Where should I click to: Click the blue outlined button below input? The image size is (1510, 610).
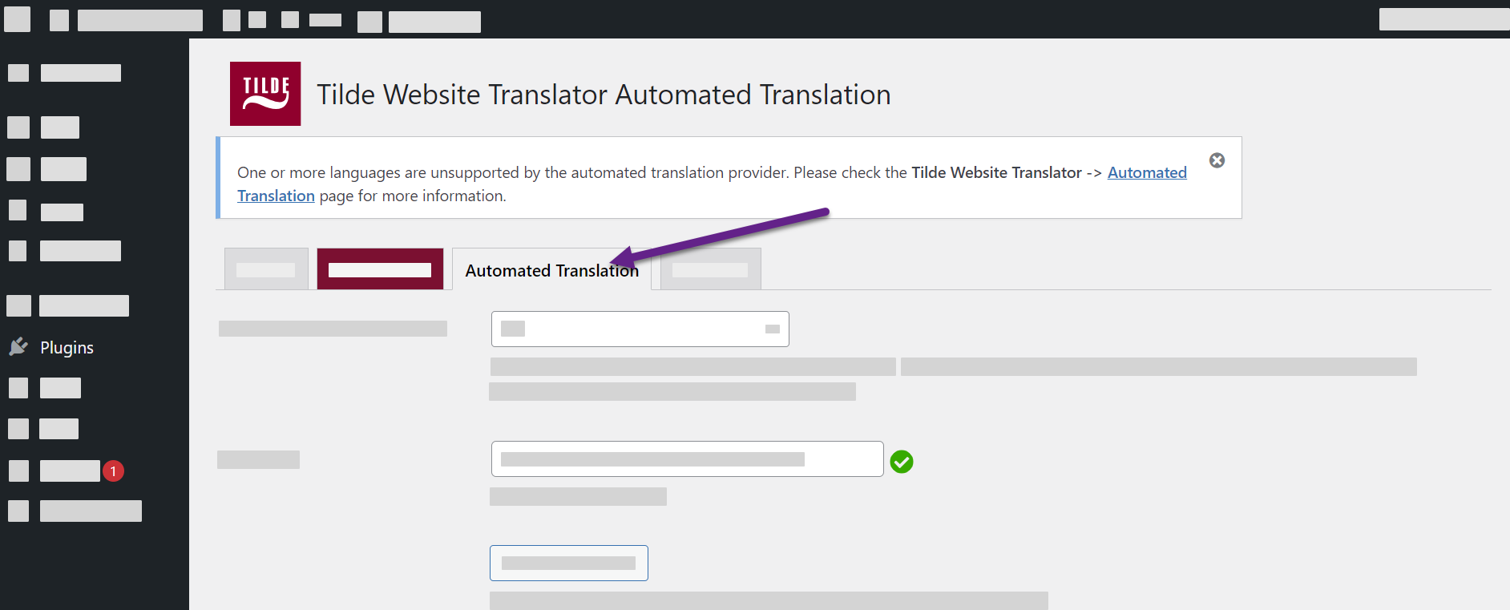[568, 563]
